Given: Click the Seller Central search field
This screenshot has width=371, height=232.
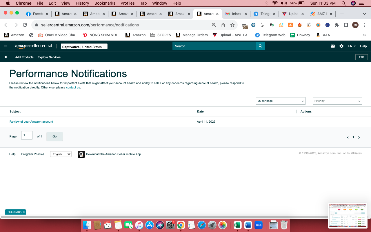Looking at the screenshot, I should (214, 46).
